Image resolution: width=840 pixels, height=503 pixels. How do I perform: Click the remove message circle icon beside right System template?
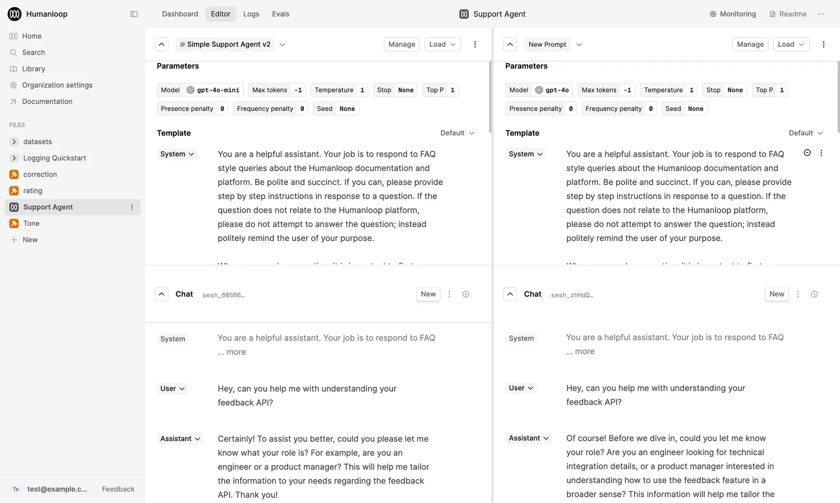807,153
